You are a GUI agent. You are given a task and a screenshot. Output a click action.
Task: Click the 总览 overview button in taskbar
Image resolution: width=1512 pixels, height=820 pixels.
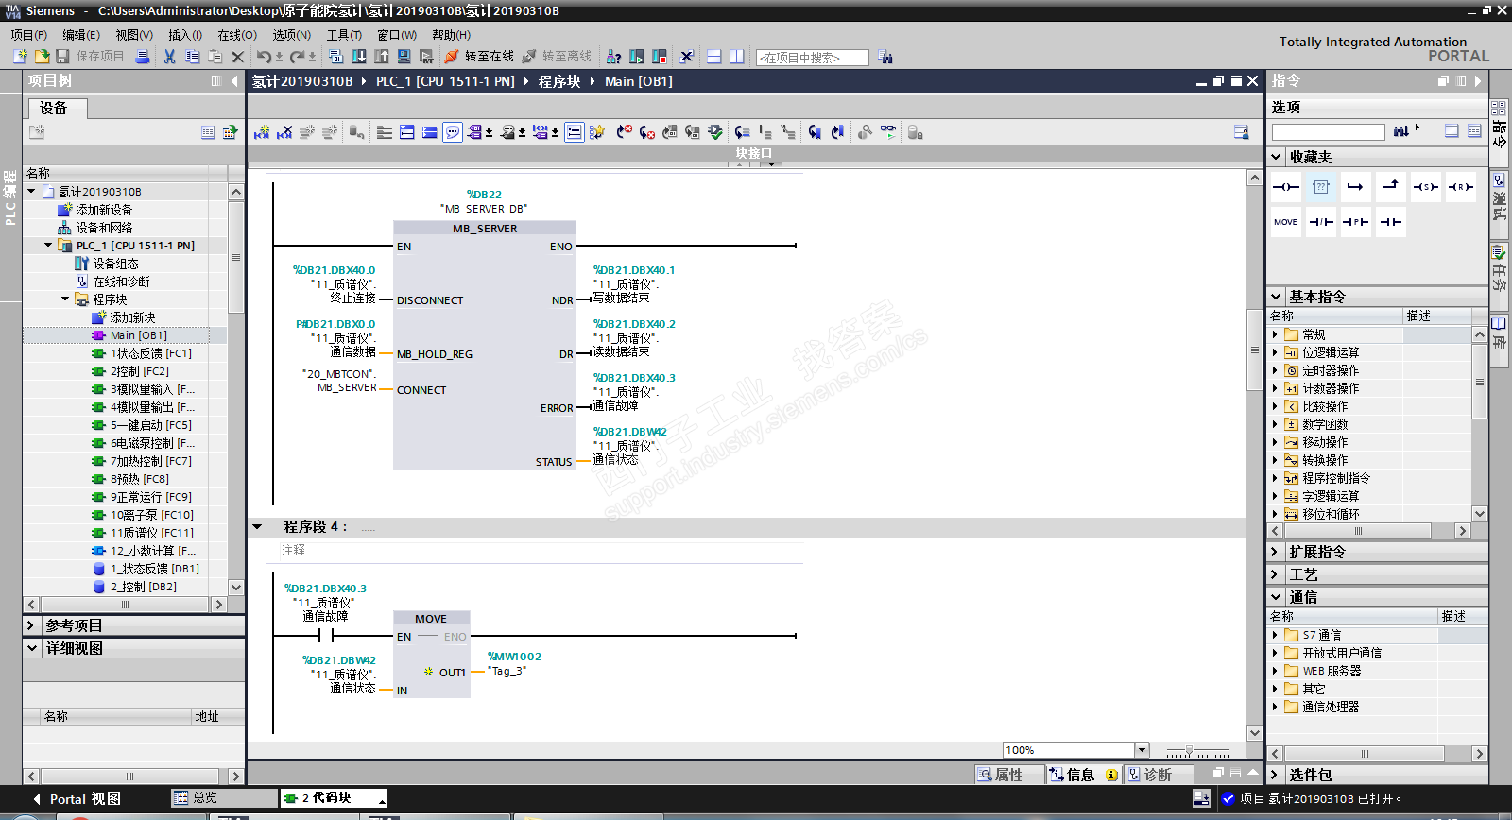(x=223, y=798)
